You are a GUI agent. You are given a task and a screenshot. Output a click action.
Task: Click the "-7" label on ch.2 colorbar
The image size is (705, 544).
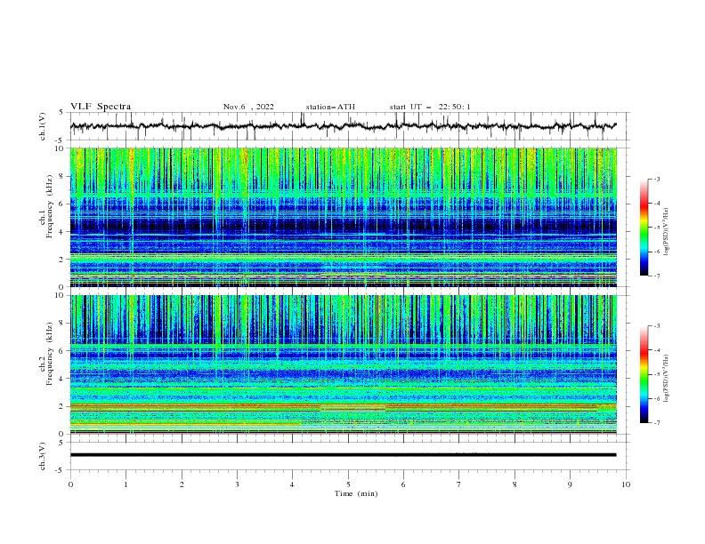click(x=656, y=423)
